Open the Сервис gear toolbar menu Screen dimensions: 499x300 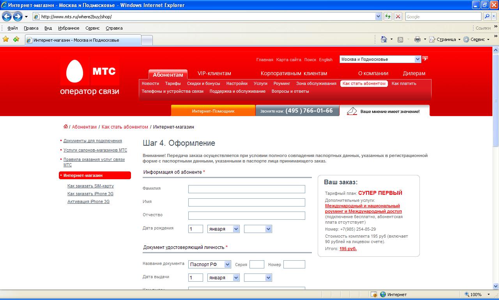476,39
